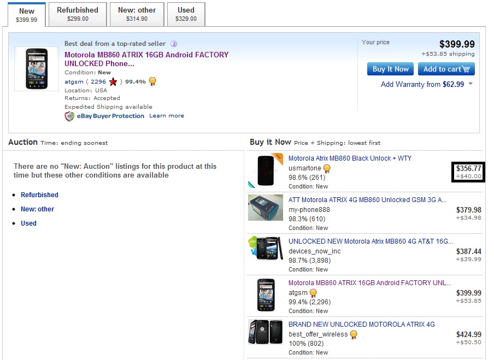Click the Add to cart button
494x360 pixels.
(x=446, y=69)
